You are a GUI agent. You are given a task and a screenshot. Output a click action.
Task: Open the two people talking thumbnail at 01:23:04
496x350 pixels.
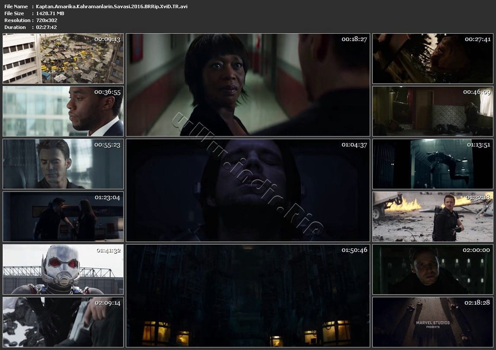click(x=63, y=216)
